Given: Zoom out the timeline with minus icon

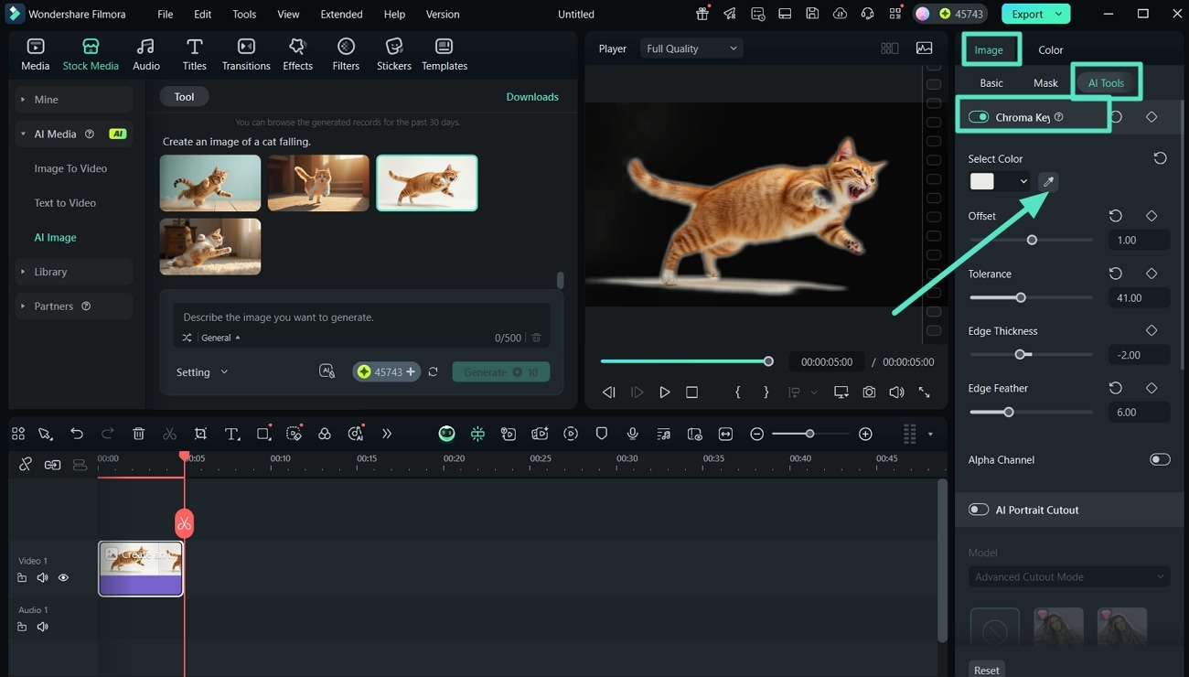Looking at the screenshot, I should click(x=756, y=434).
